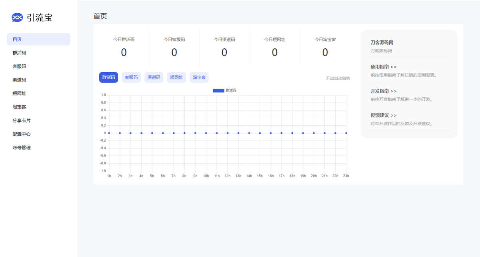Click the 今日群活码 stat card
This screenshot has width=480, height=257.
(124, 48)
